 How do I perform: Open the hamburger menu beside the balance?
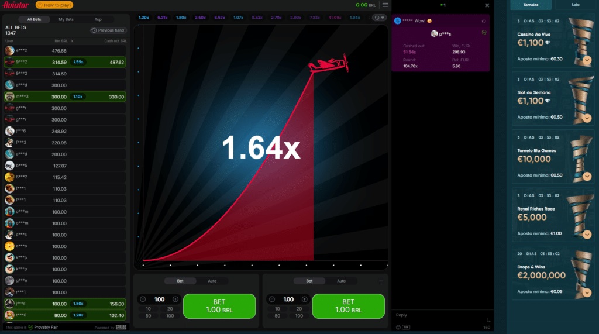tap(385, 5)
